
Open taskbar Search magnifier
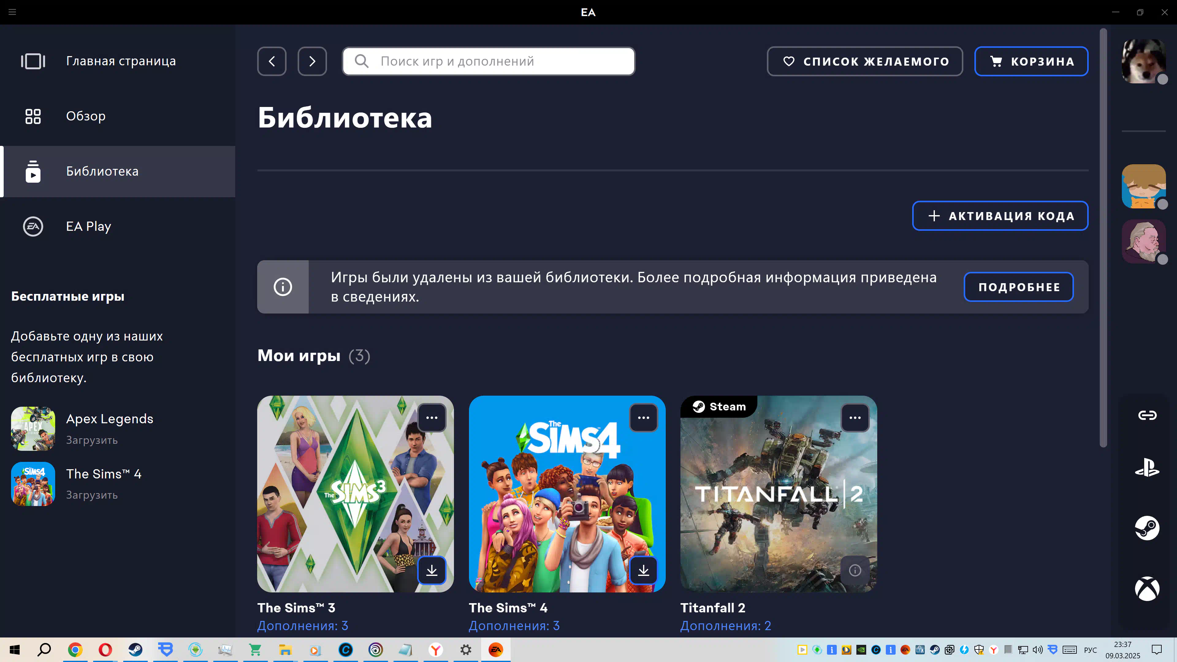click(44, 650)
